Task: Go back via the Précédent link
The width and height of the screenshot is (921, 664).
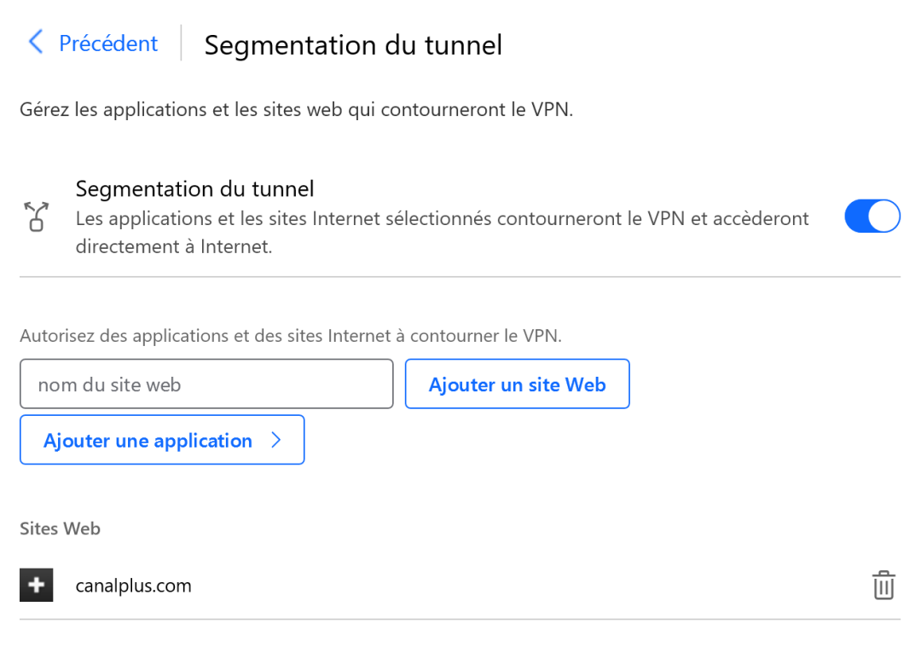Action: 107,43
